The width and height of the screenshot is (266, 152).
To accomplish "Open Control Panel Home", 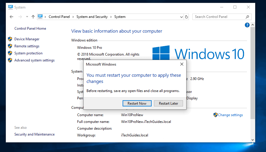I will pyautogui.click(x=30, y=29).
